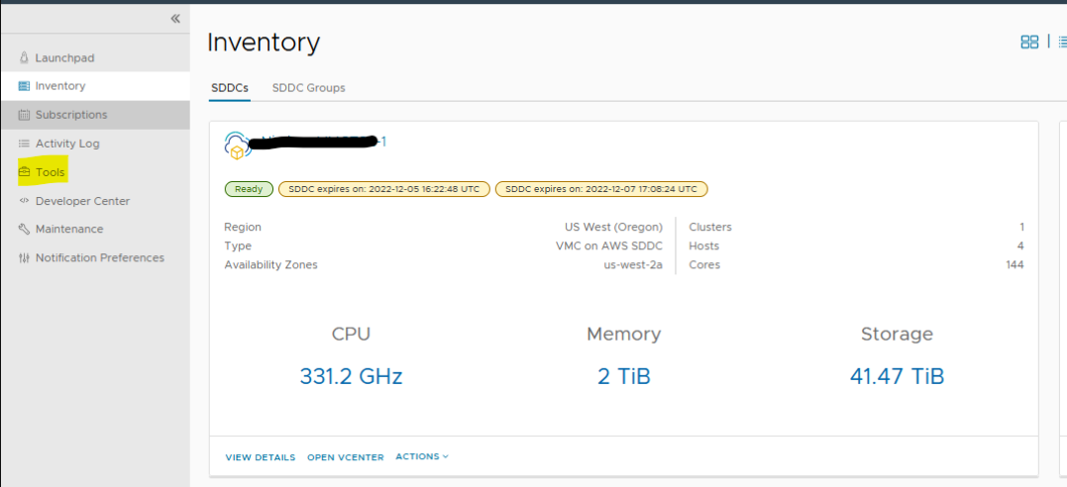Switch to list view layout

1062,42
